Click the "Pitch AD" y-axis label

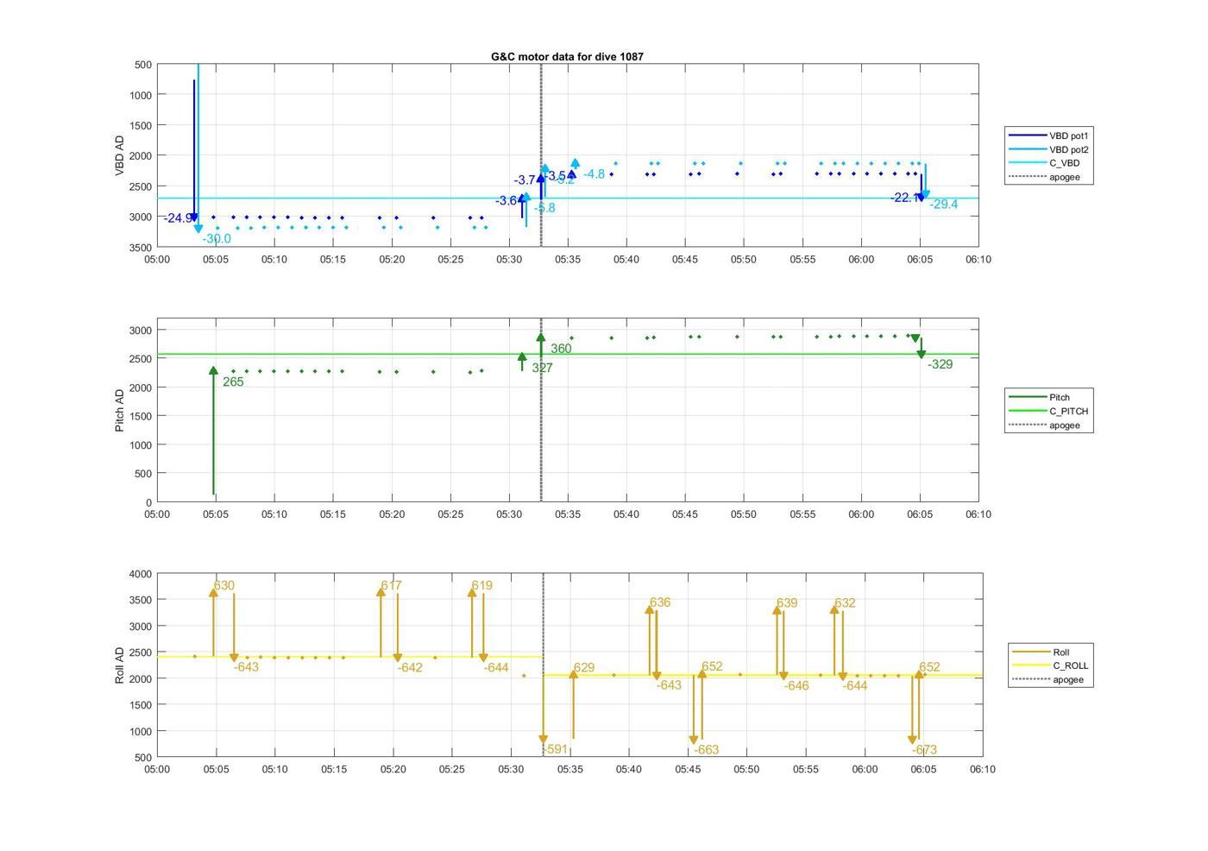(x=120, y=410)
